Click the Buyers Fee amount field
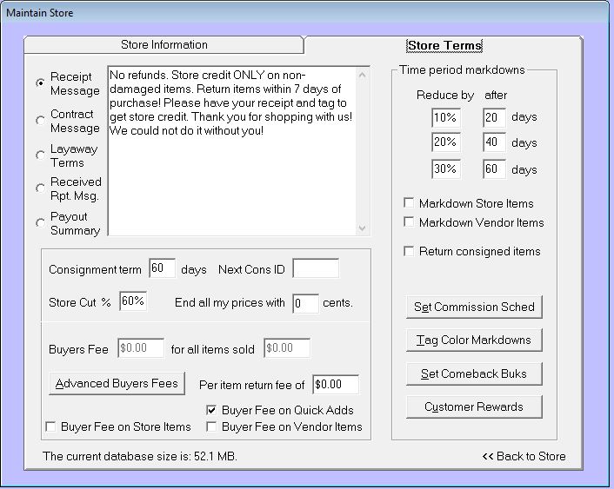Image resolution: width=614 pixels, height=489 pixels. click(x=141, y=348)
